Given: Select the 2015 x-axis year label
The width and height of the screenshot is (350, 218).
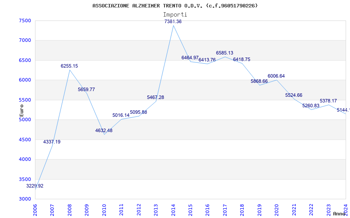Looking at the screenshot, I should pyautogui.click(x=190, y=210).
